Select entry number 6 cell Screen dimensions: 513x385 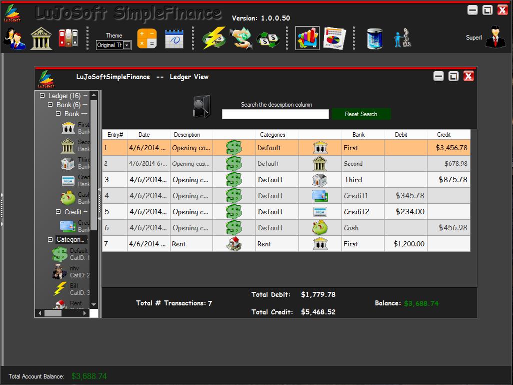115,228
